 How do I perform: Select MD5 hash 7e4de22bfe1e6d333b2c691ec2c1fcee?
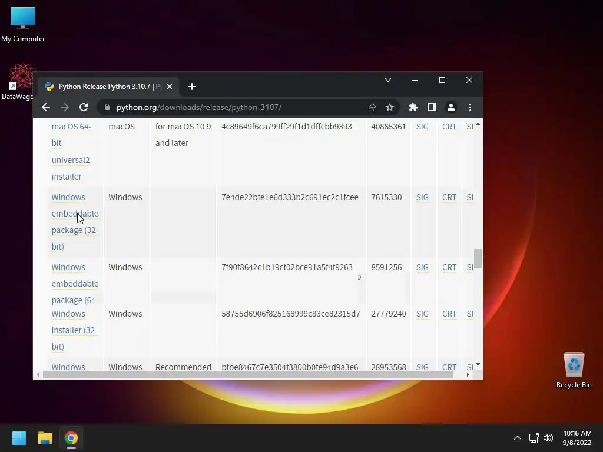(x=290, y=197)
